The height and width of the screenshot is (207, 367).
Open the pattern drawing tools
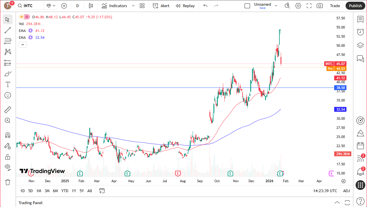pyautogui.click(x=8, y=52)
